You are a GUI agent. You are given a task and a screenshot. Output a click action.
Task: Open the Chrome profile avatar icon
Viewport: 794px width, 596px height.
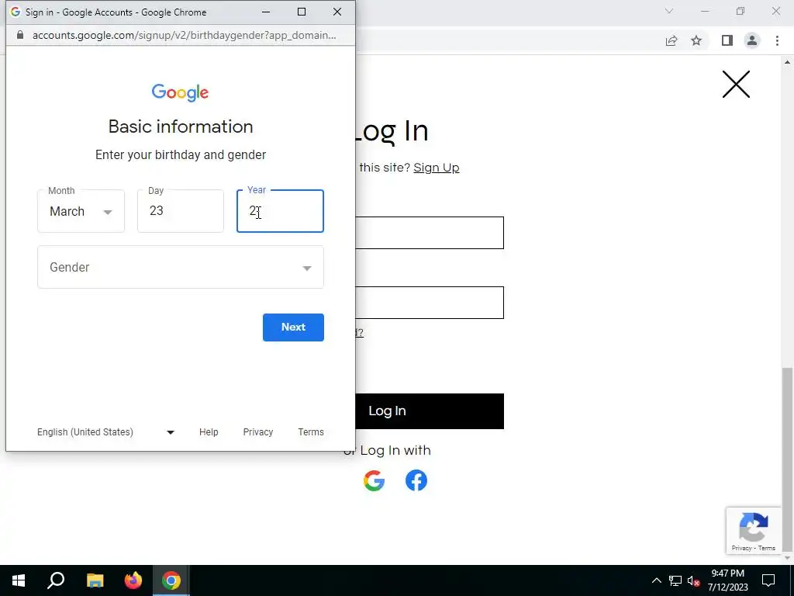coord(752,40)
